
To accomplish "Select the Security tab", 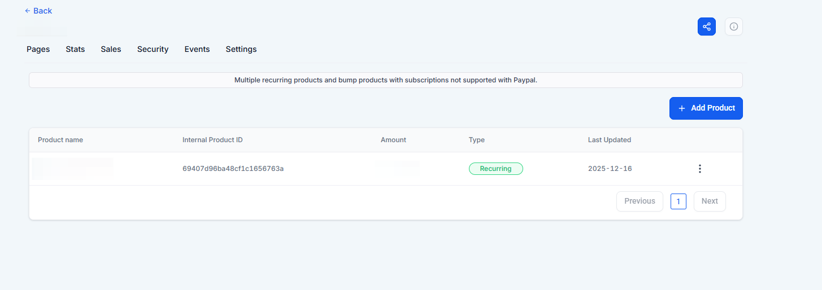I will coord(153,49).
